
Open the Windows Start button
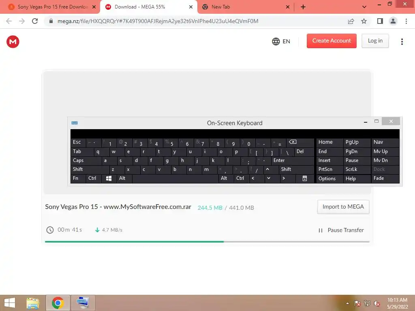tap(10, 303)
